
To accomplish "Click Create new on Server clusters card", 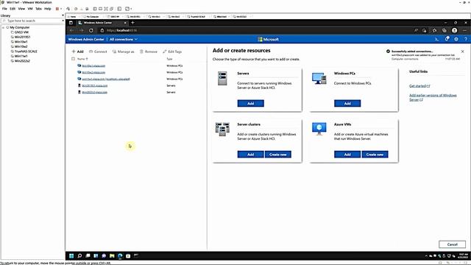I will point(278,155).
